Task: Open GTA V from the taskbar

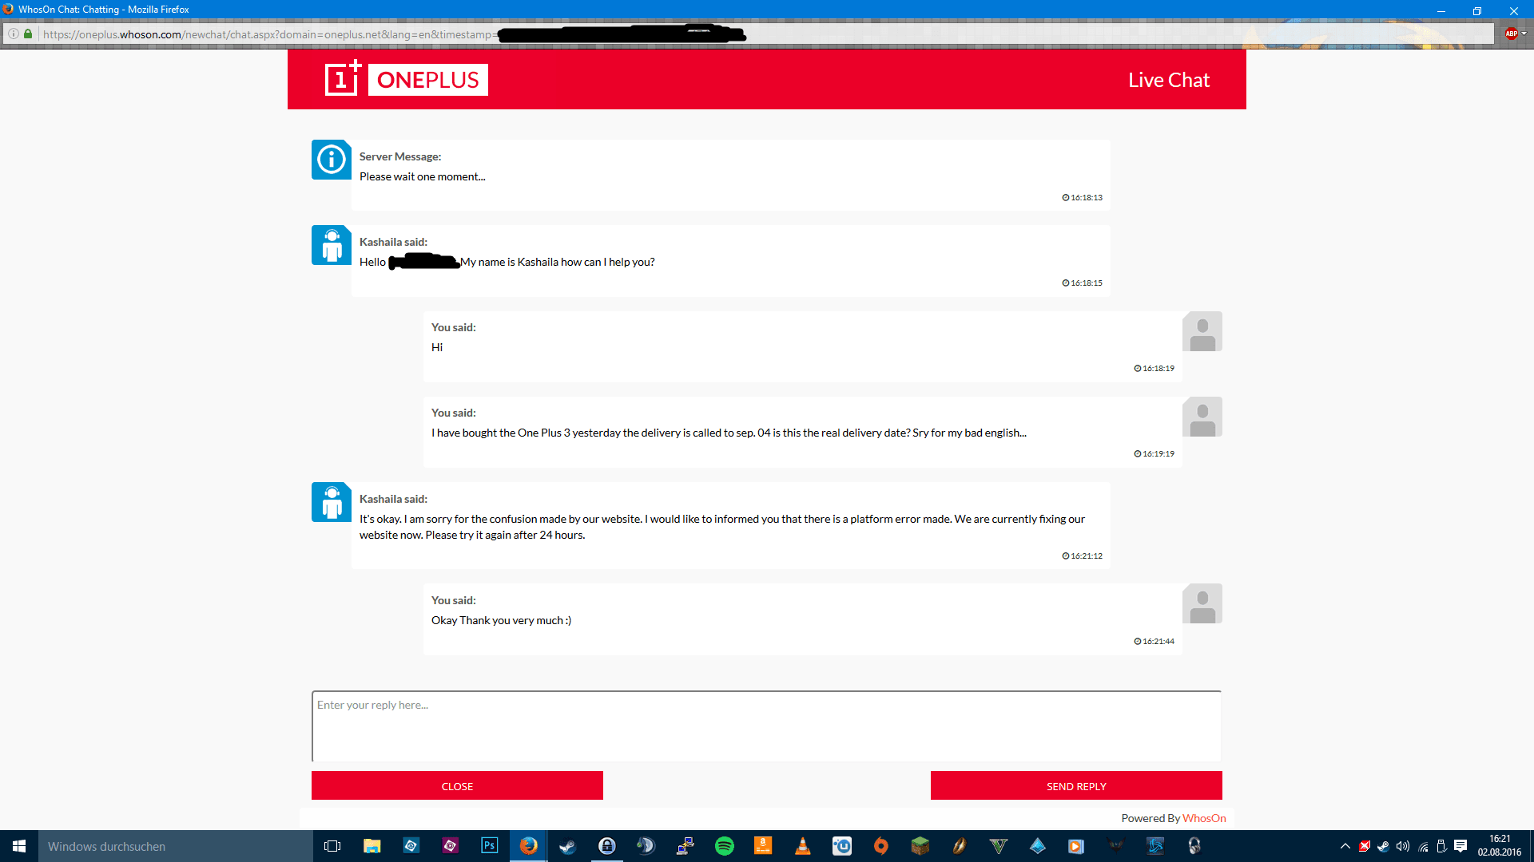Action: coord(998,846)
